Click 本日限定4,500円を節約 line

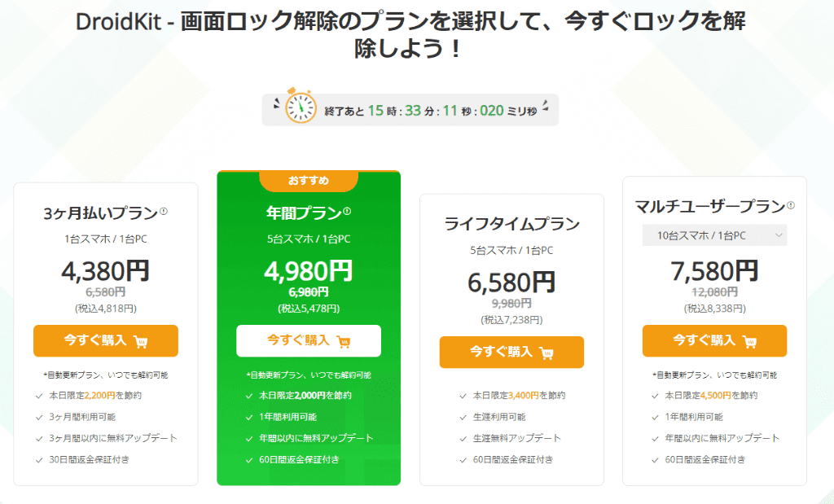pyautogui.click(x=711, y=396)
